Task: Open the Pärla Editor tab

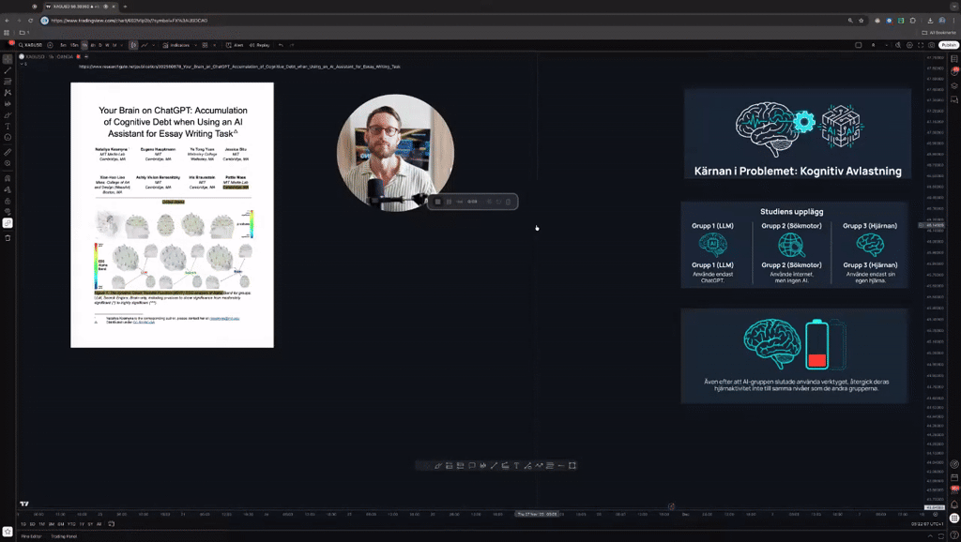Action: click(31, 536)
